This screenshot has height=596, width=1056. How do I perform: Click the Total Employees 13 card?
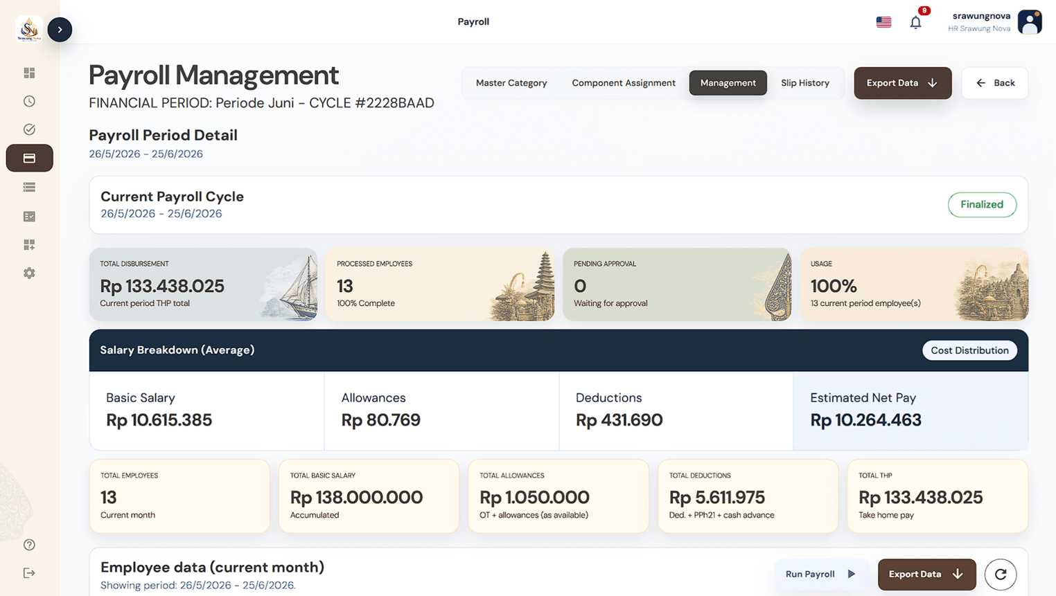tap(179, 496)
